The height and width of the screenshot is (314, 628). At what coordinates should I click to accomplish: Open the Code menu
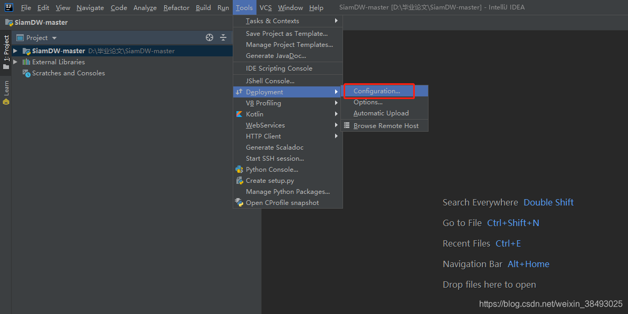point(119,7)
